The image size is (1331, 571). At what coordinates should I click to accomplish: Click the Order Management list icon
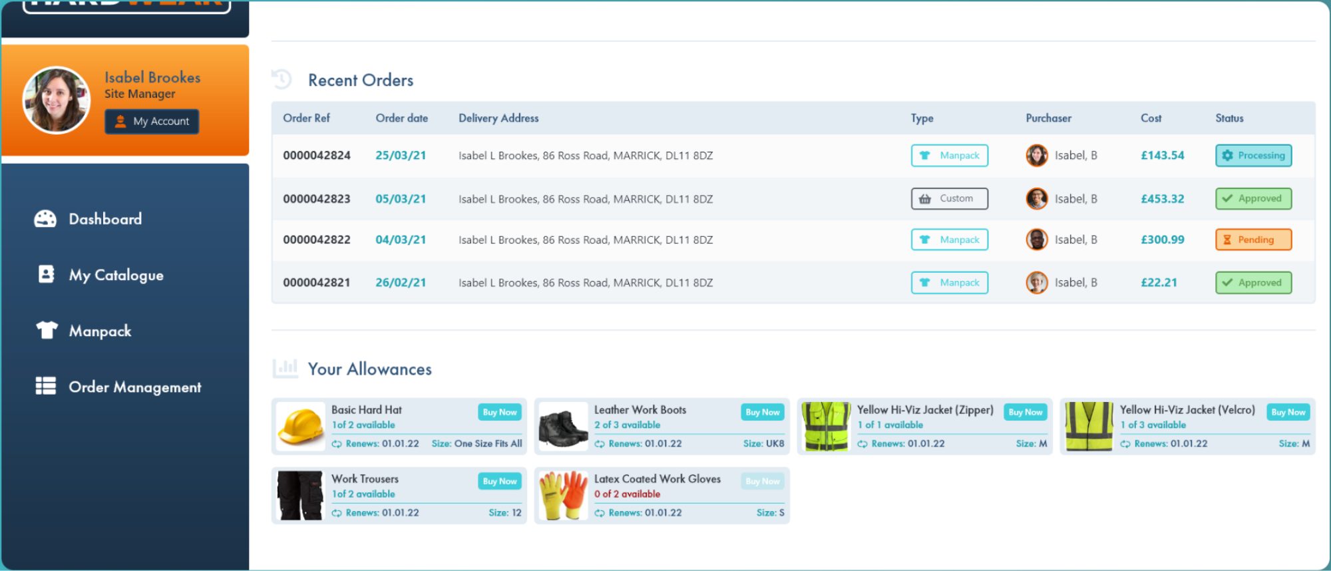(45, 386)
